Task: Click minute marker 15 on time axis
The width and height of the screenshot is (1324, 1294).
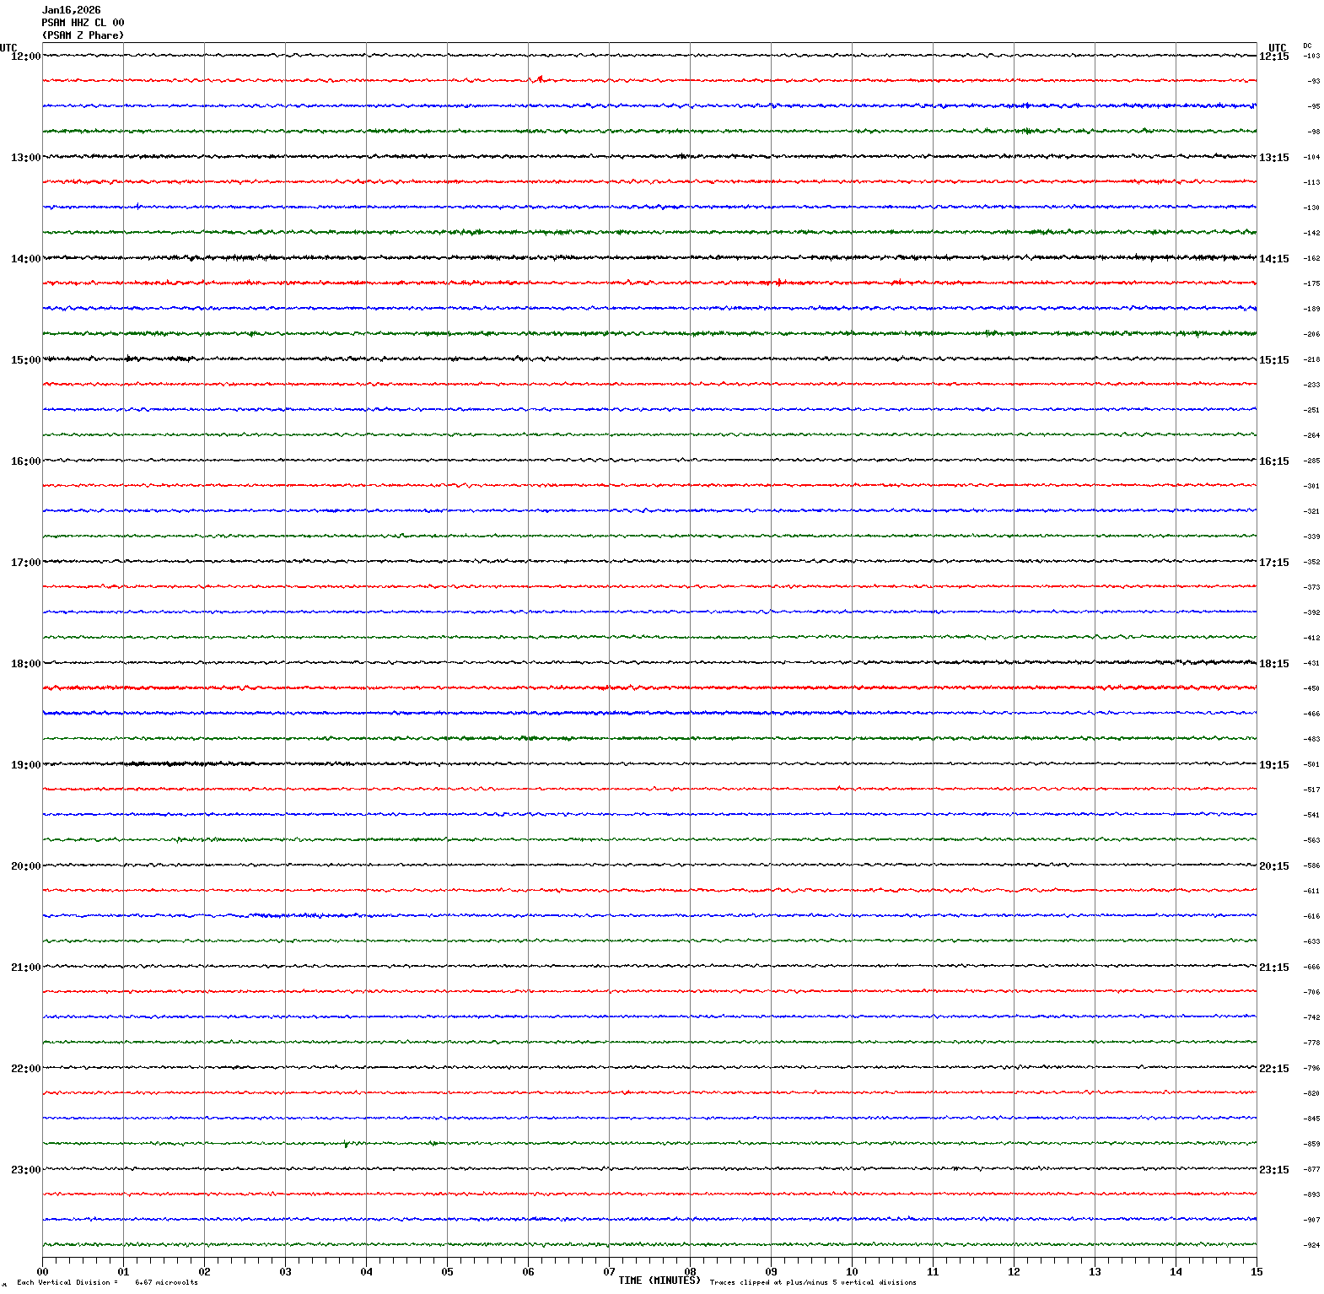Action: coord(1257,1272)
